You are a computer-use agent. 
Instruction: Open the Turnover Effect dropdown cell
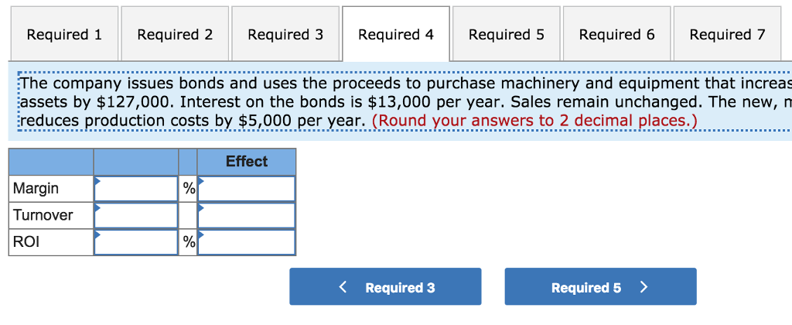pyautogui.click(x=247, y=215)
